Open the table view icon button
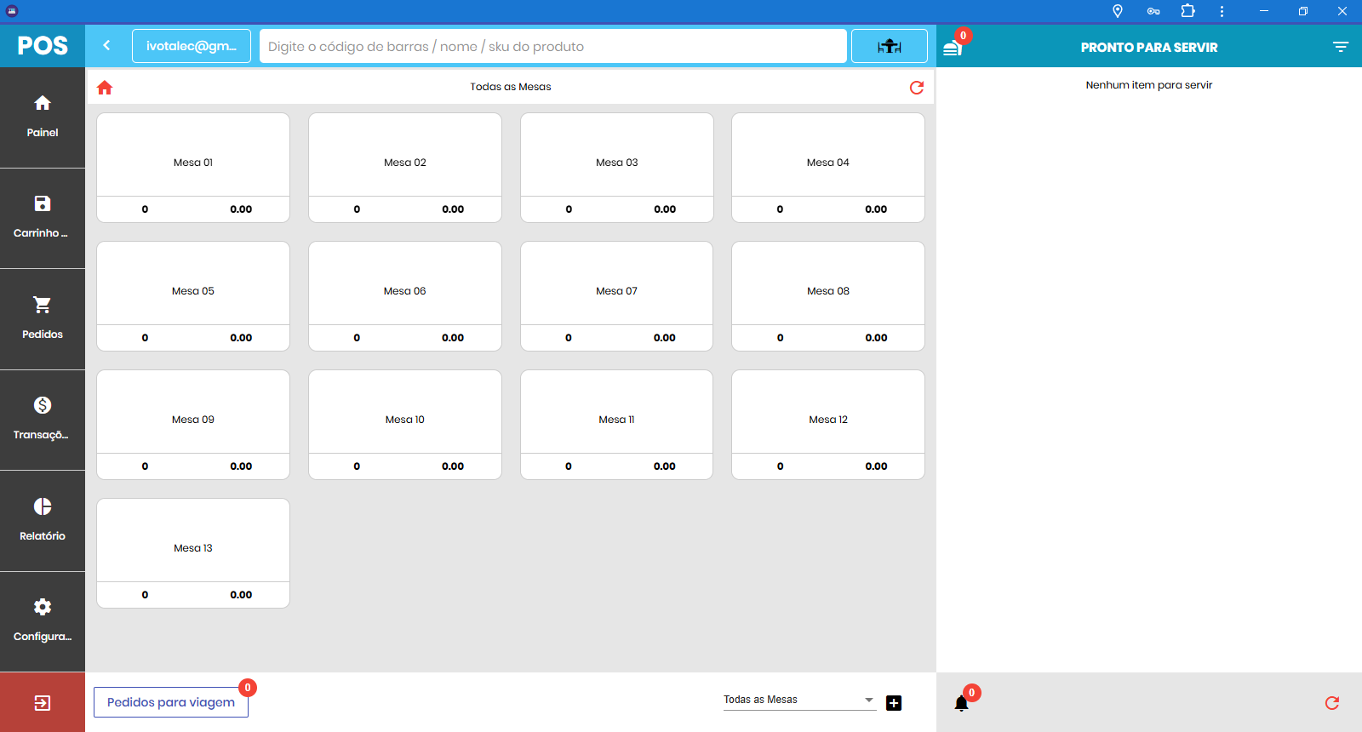This screenshot has width=1362, height=732. [889, 46]
